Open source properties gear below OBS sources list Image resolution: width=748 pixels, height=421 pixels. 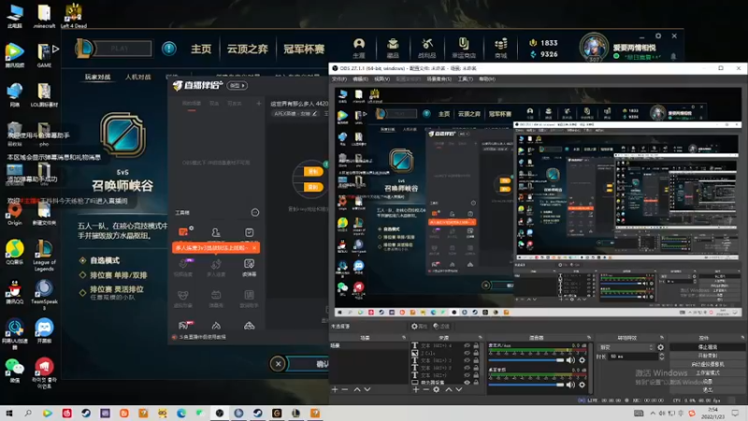(436, 389)
